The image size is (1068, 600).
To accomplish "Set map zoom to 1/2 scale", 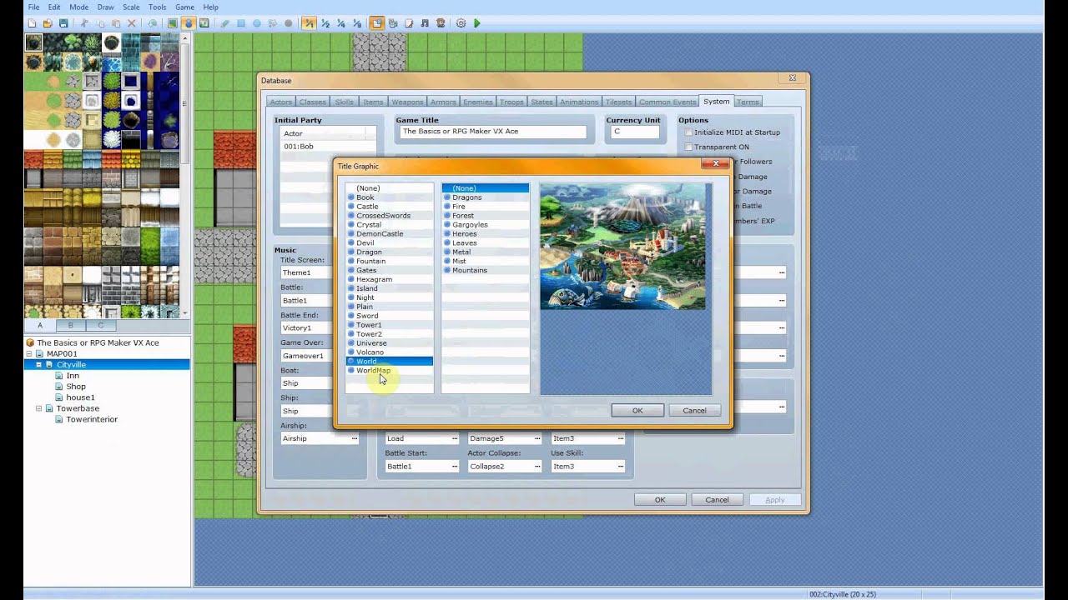I will click(x=325, y=23).
